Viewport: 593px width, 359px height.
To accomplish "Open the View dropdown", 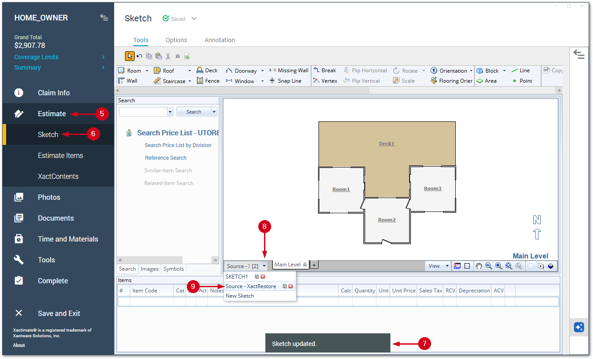I will click(x=438, y=266).
